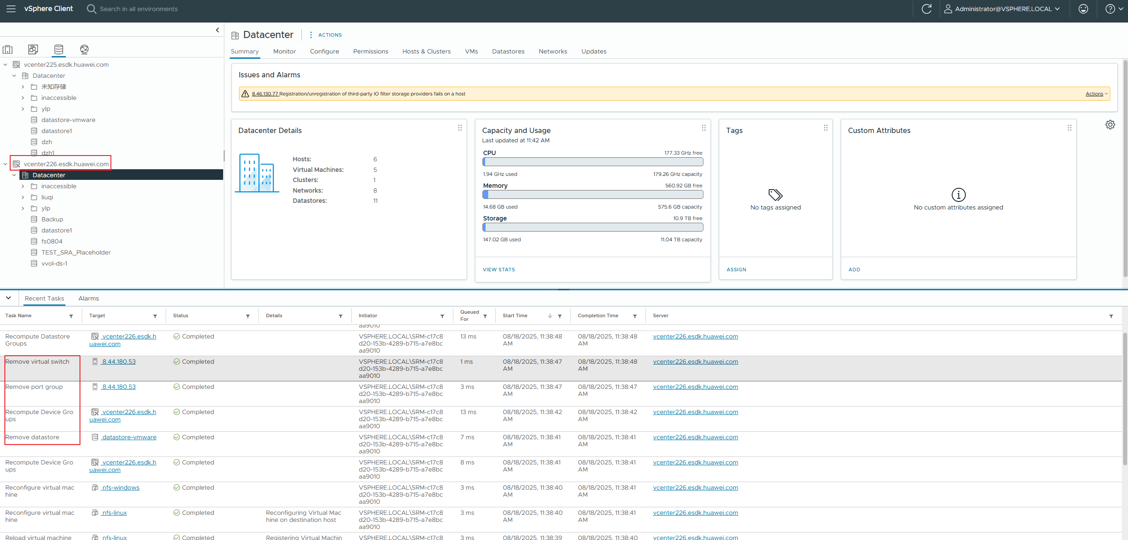The image size is (1128, 540).
Task: Filter the Target column
Action: pos(155,316)
